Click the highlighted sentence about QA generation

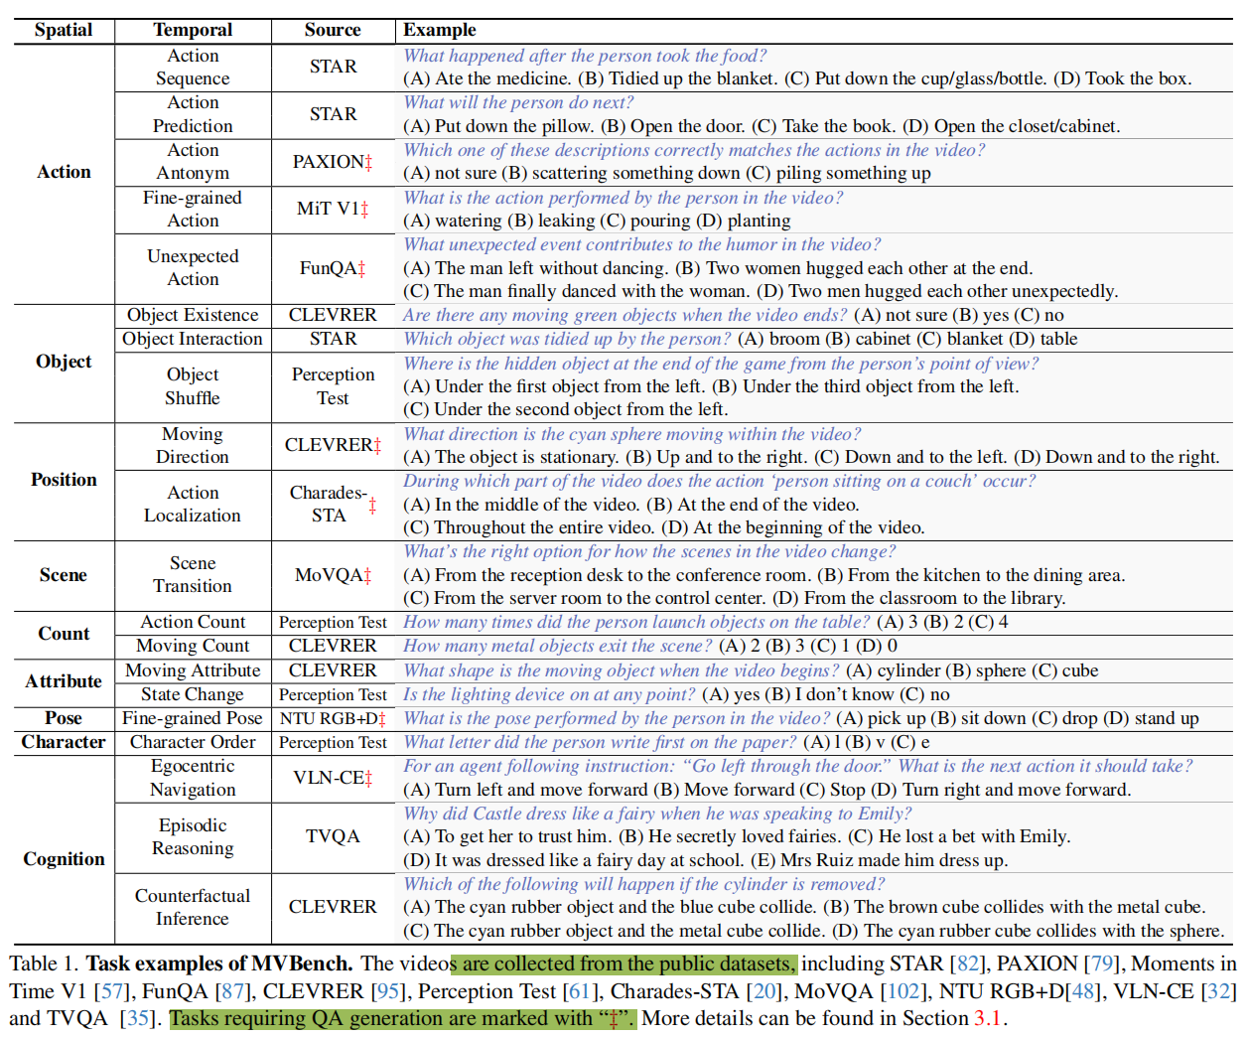coord(403,1018)
